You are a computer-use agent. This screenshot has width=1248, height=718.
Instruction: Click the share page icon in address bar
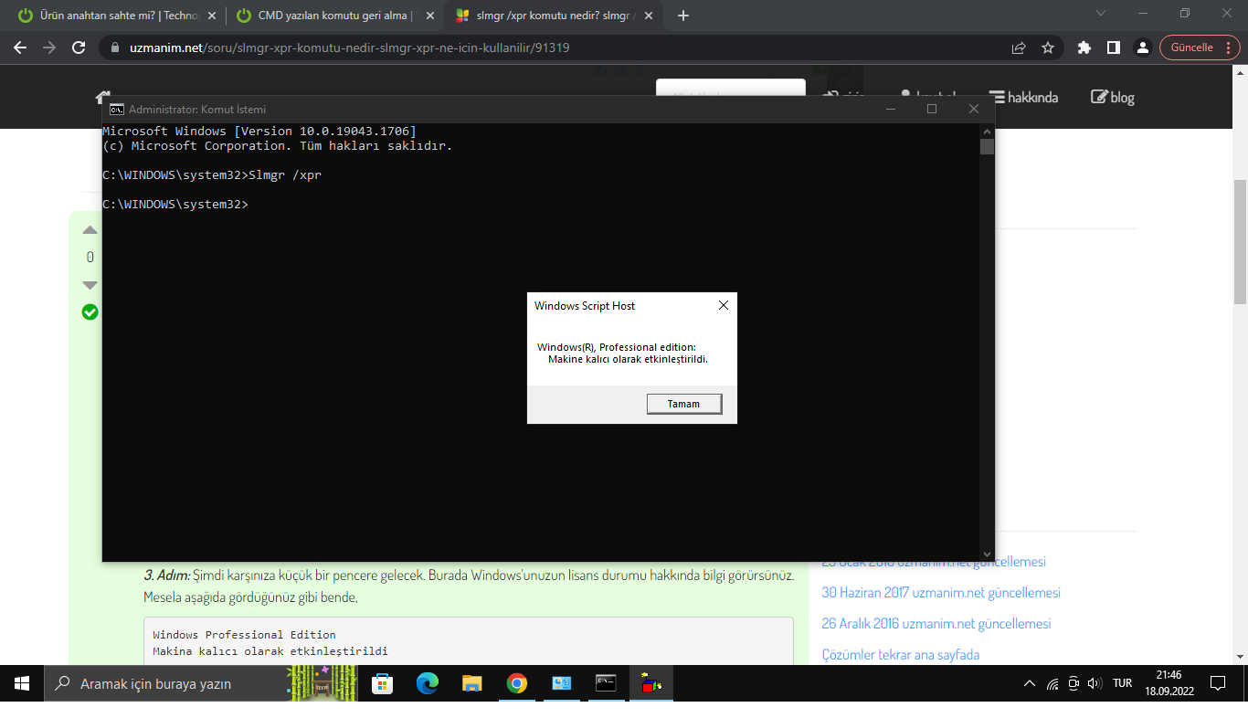tap(1019, 48)
